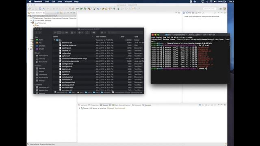Click the volume icon in menu bar
Viewport: 260px width, 146px height.
point(215,2)
